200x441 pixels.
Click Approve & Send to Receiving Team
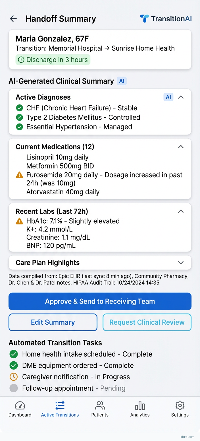(100, 301)
